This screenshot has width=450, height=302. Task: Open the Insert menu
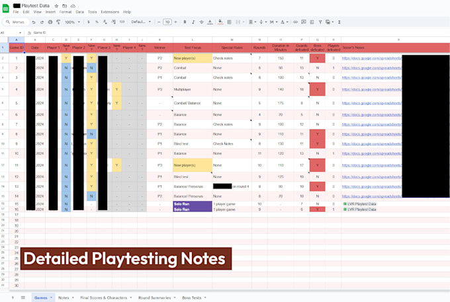pos(50,12)
